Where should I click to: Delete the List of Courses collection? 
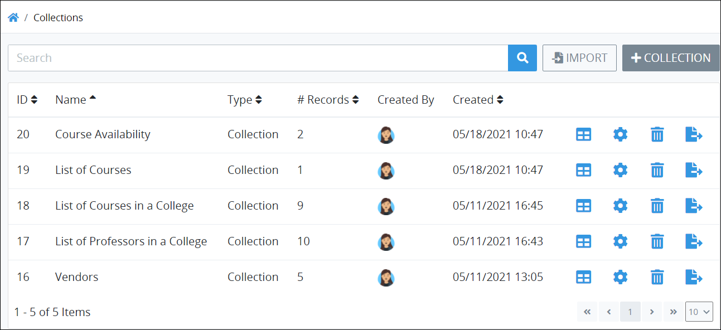click(657, 170)
